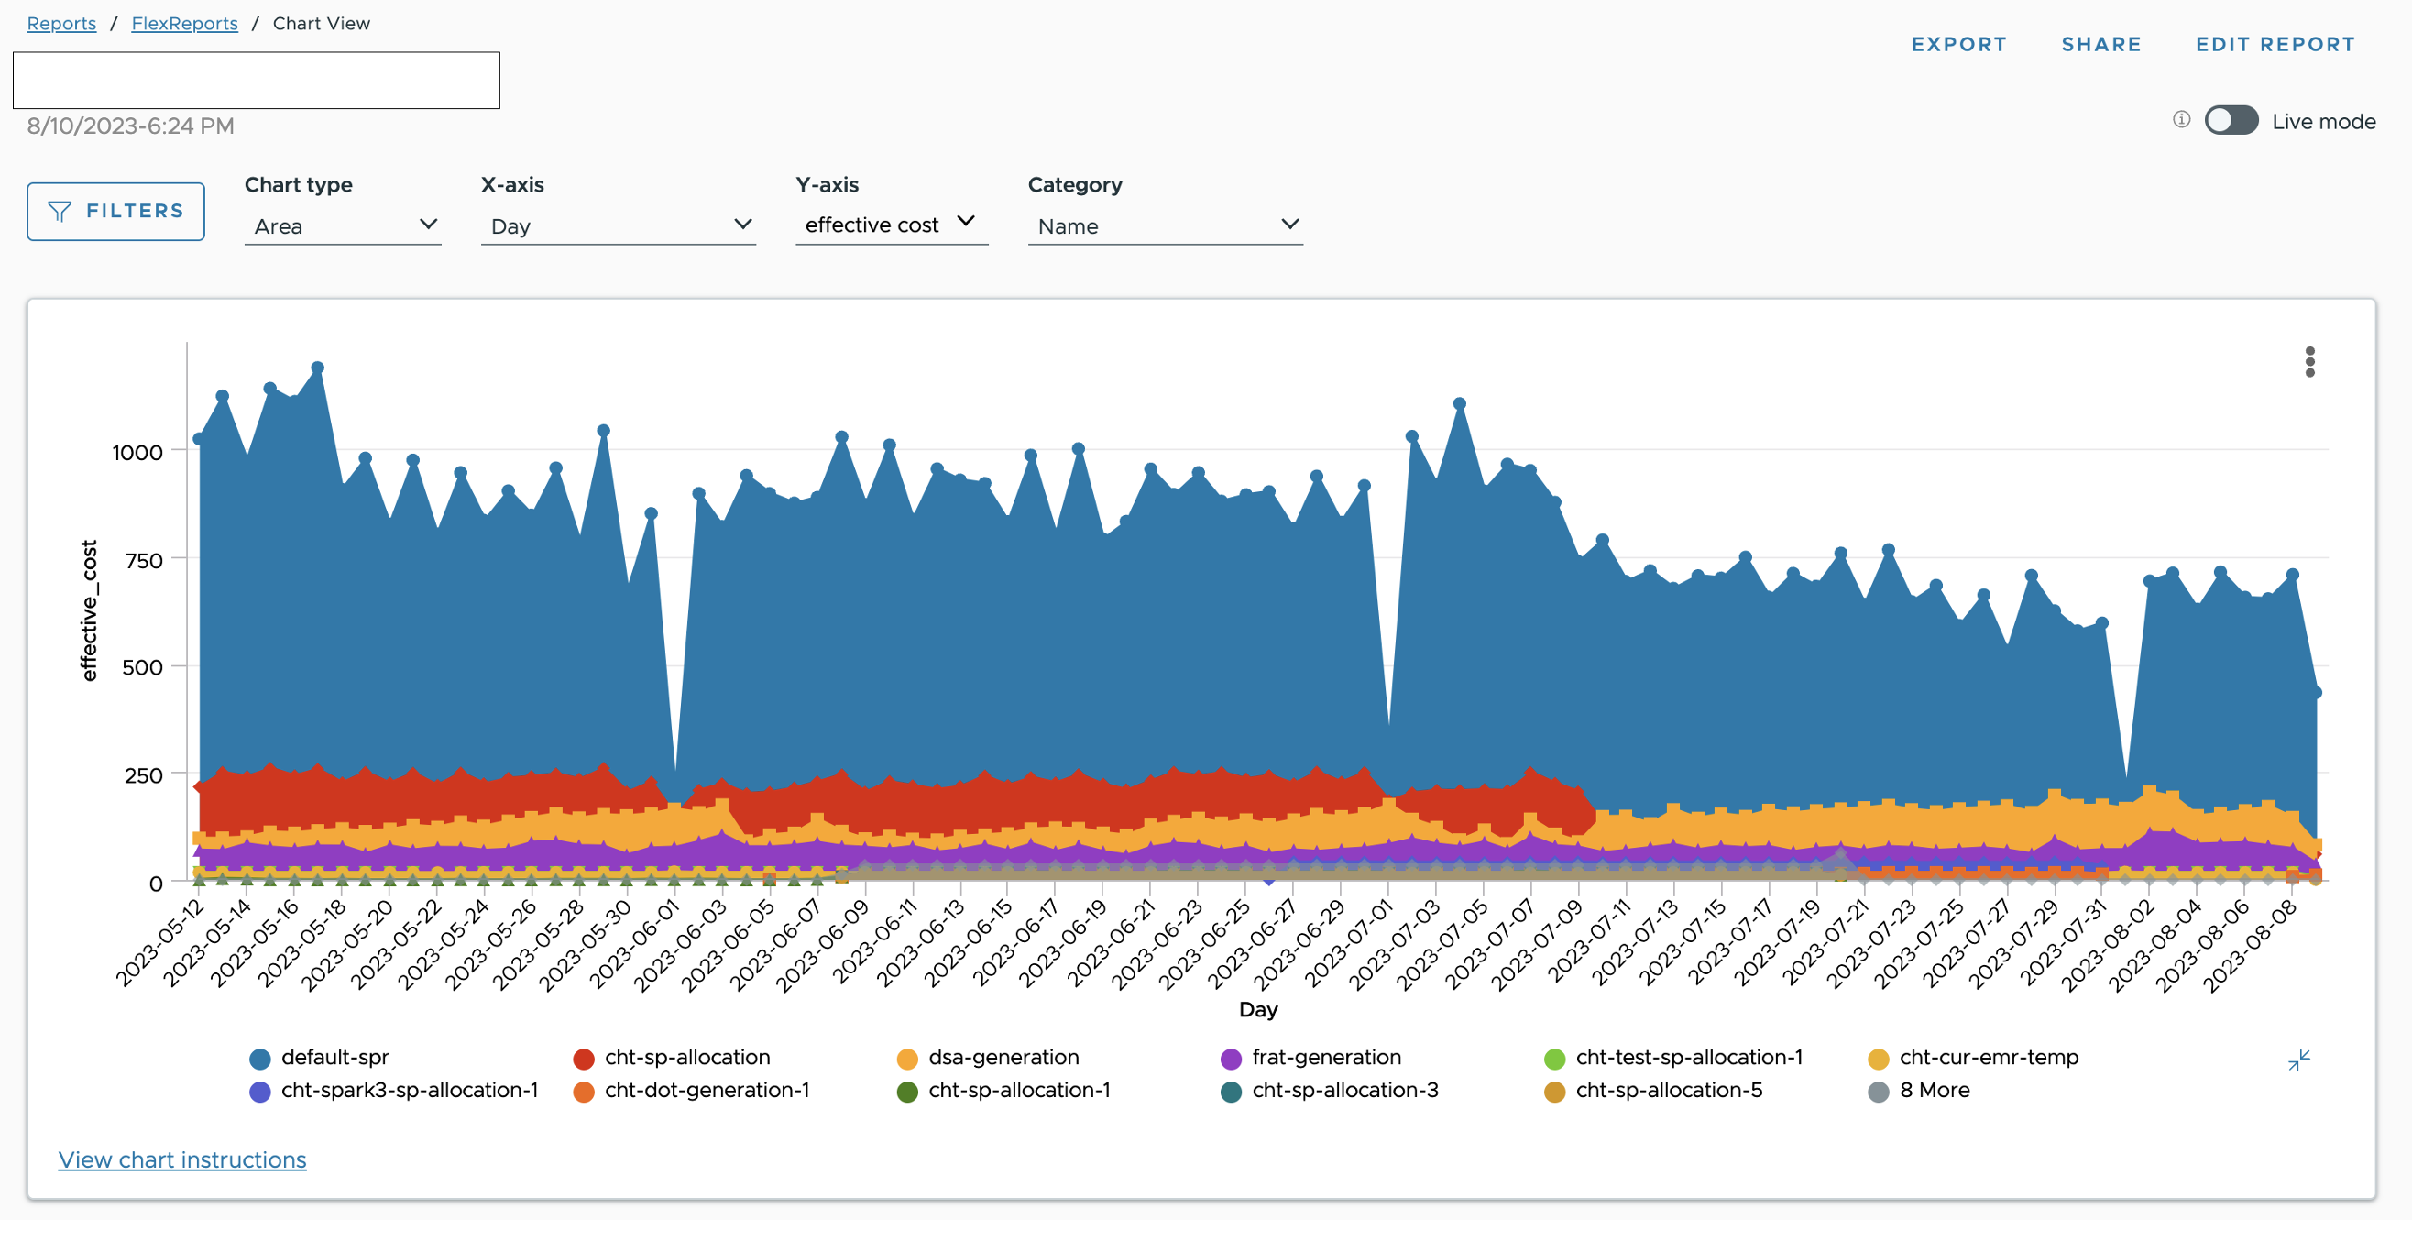Screen dimensions: 2412x1241
Task: Click the collapse chart arrows icon
Action: [x=2298, y=1060]
